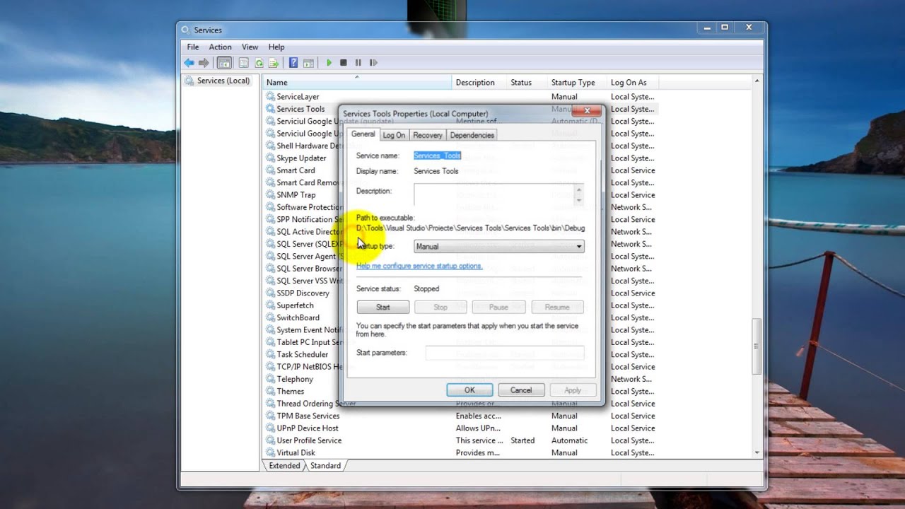The image size is (905, 509).
Task: Select the Smart Card service name
Action: point(296,170)
